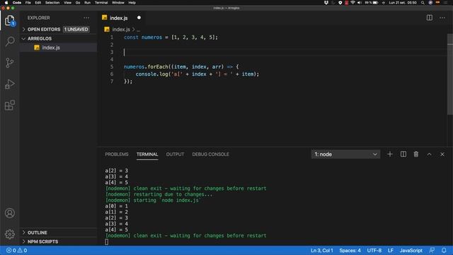Image resolution: width=453 pixels, height=255 pixels.
Task: Click the '1 UNSAVED' badge
Action: coord(76,29)
